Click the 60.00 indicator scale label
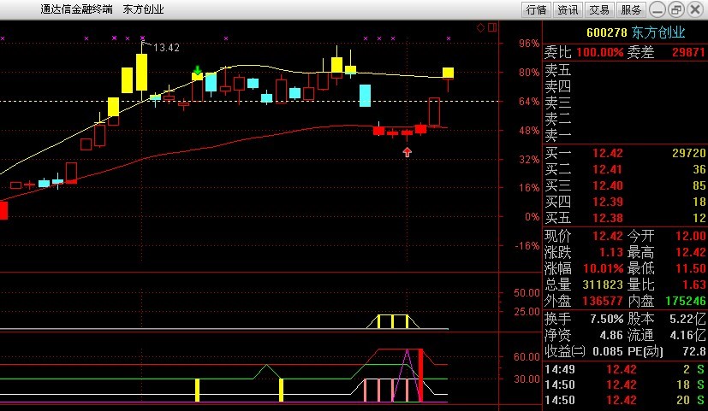Viewport: 708px width, 411px height. click(527, 357)
